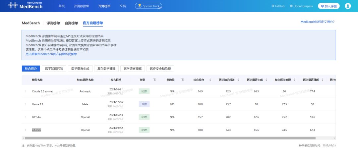Sort by 复杂医学推理 column arrows
Screen dimensions: 358x155
pos(295,80)
